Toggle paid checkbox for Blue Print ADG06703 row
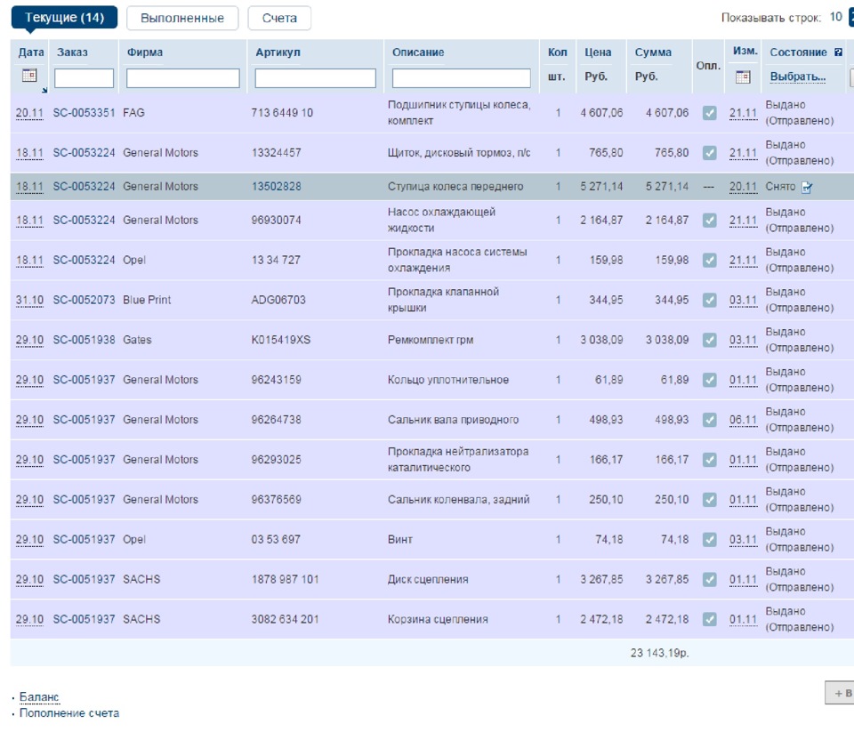The height and width of the screenshot is (732, 854). pos(709,300)
